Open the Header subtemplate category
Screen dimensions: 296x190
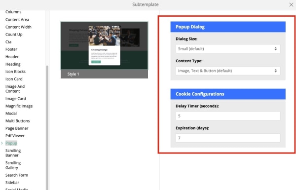12,57
